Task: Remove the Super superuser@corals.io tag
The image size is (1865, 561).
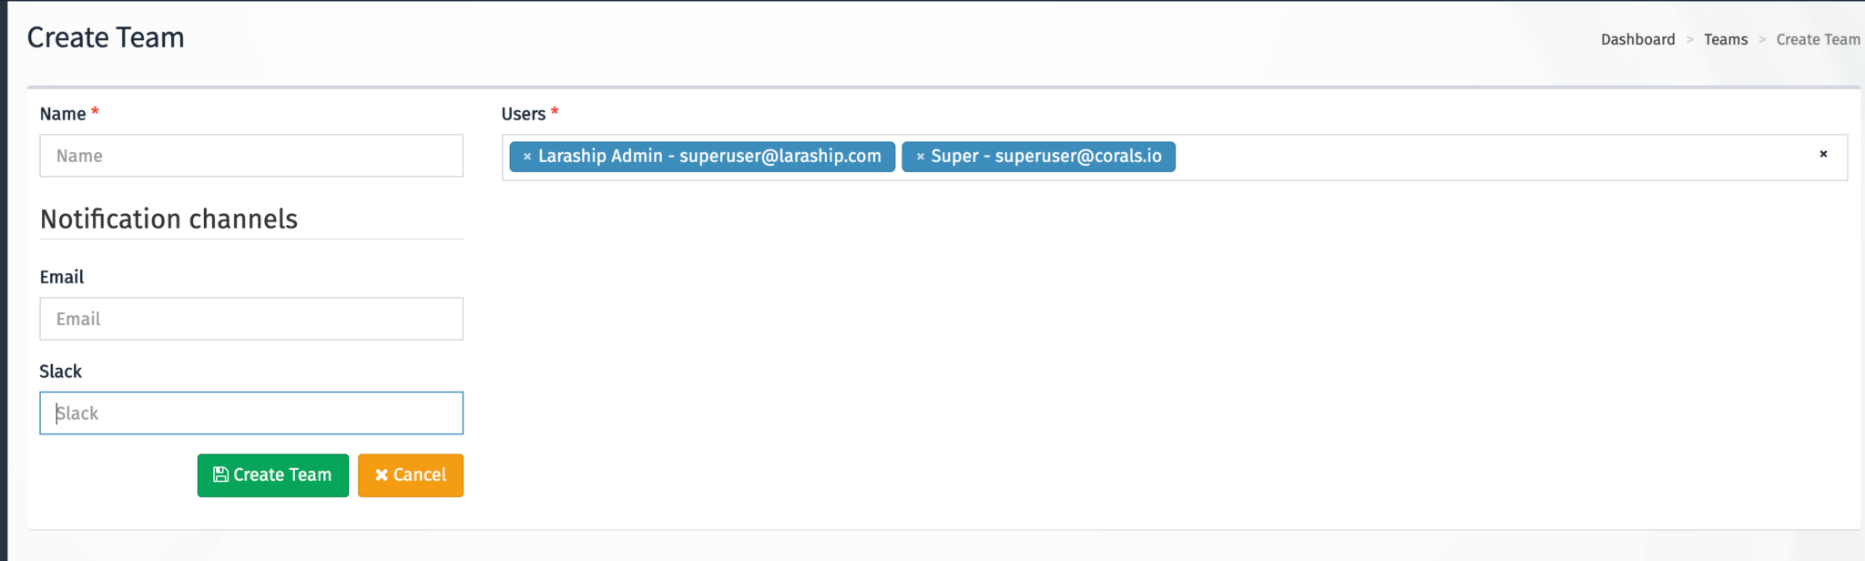Action: tap(920, 157)
